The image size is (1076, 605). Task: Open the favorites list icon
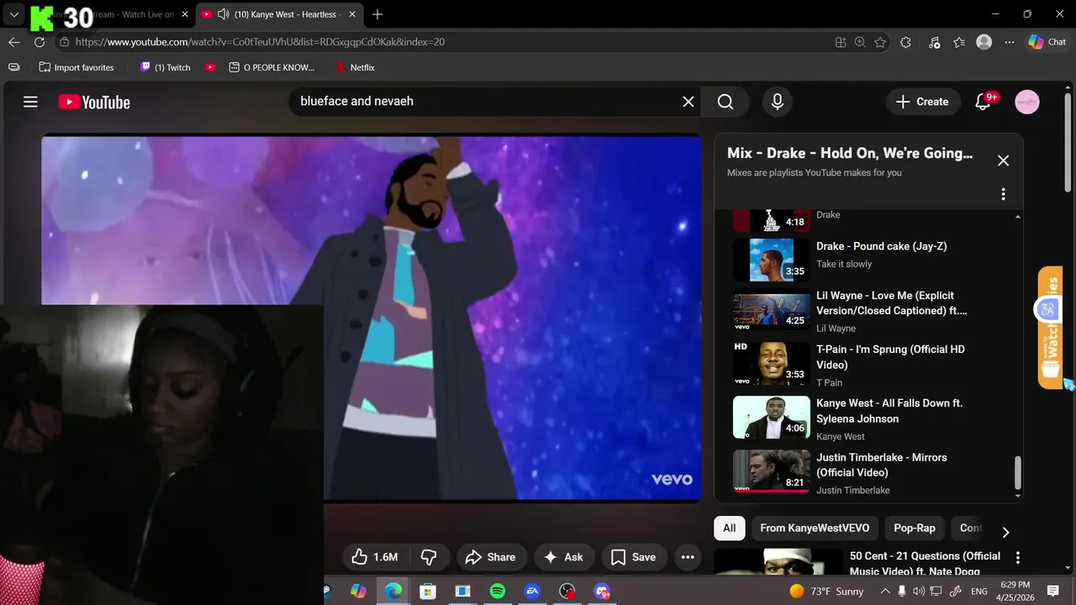pyautogui.click(x=959, y=42)
